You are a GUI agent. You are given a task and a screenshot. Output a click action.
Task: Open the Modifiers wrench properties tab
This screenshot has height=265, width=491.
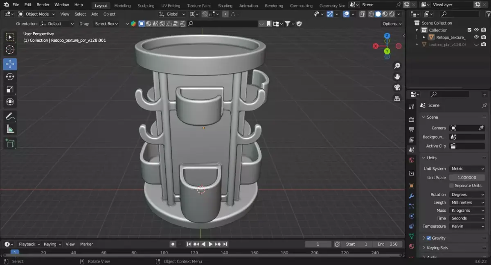point(412,196)
